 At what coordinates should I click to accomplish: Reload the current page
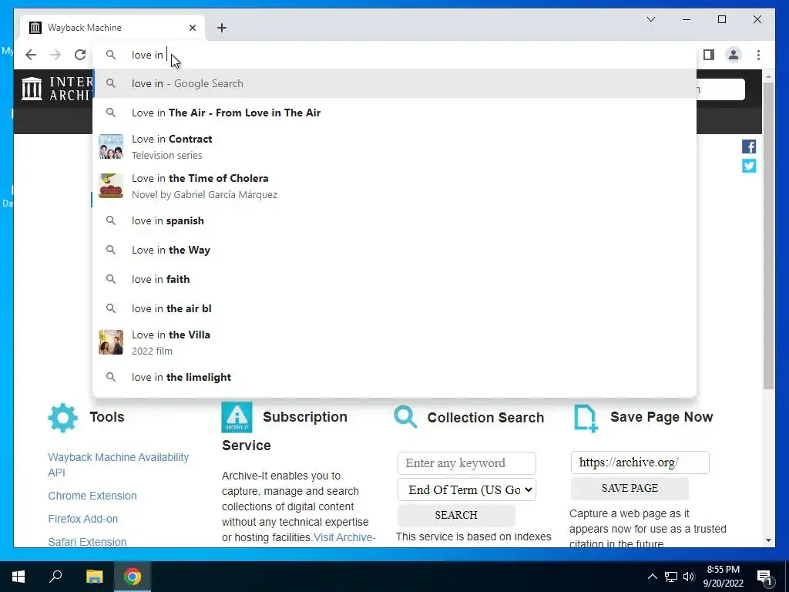80,55
